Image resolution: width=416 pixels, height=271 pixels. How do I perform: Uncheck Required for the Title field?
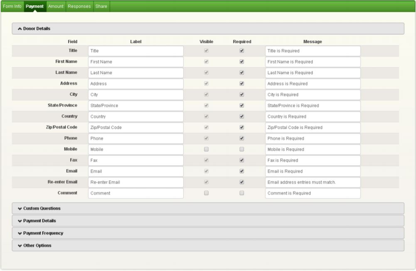[242, 51]
